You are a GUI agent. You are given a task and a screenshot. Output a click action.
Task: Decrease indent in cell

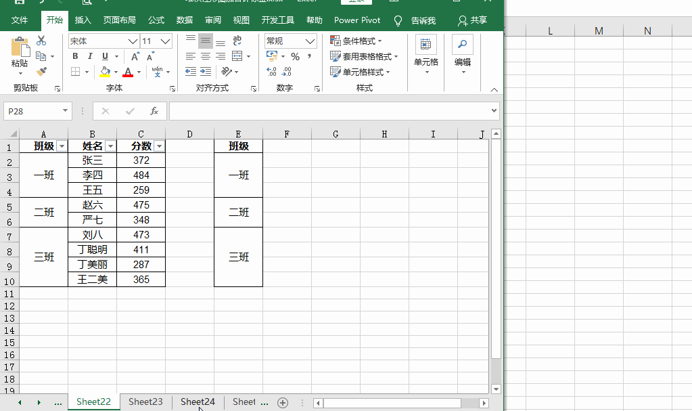point(191,72)
